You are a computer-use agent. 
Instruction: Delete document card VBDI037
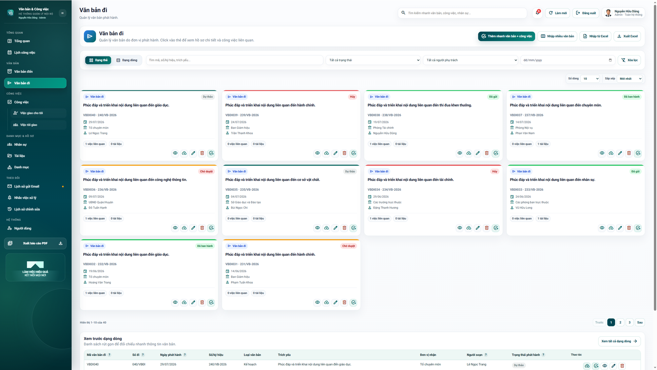point(629,153)
